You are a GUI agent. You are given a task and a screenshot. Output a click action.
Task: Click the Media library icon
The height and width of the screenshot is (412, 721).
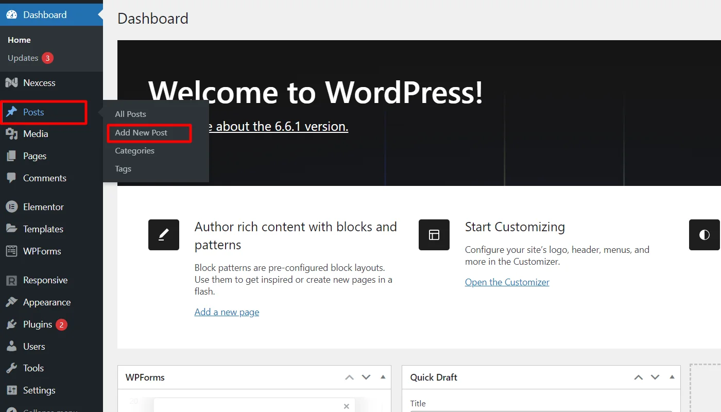pos(11,134)
